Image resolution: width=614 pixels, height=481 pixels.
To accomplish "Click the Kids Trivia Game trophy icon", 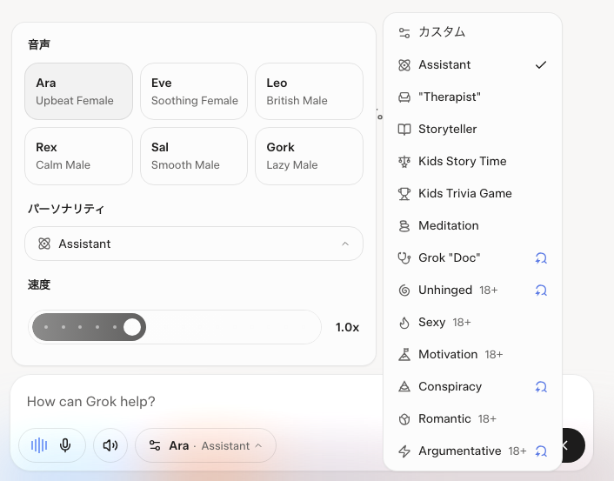I will 404,193.
